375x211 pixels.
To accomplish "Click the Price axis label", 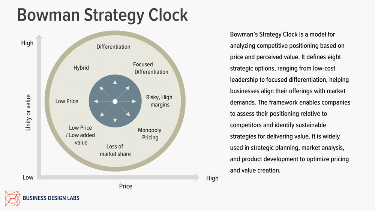I will (x=126, y=186).
